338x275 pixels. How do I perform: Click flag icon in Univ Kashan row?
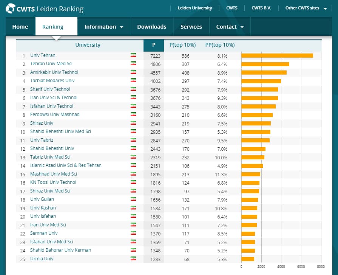coord(133,208)
